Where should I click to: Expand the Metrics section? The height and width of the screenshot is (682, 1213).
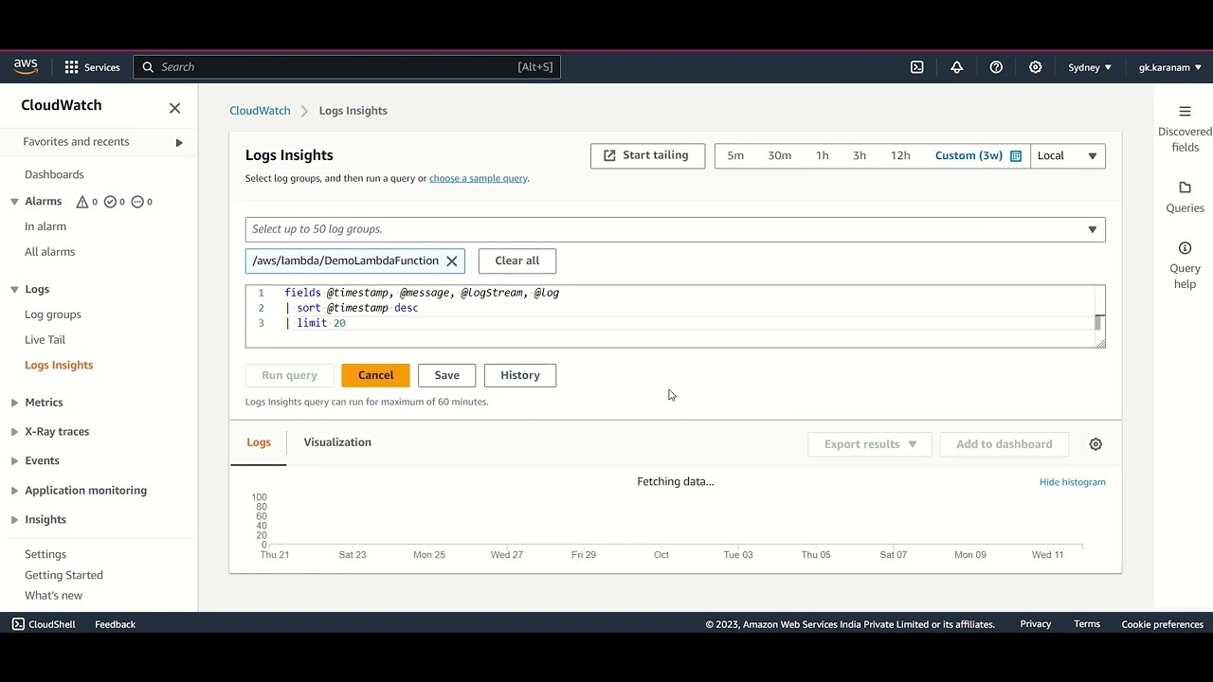tap(14, 403)
